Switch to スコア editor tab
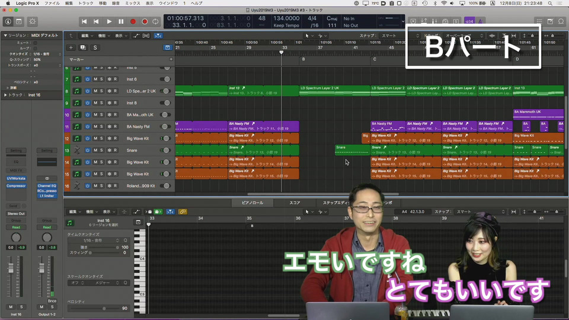 pos(295,203)
